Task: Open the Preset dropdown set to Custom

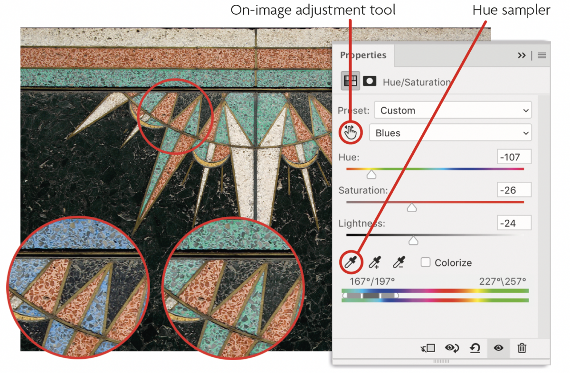Action: [x=452, y=111]
